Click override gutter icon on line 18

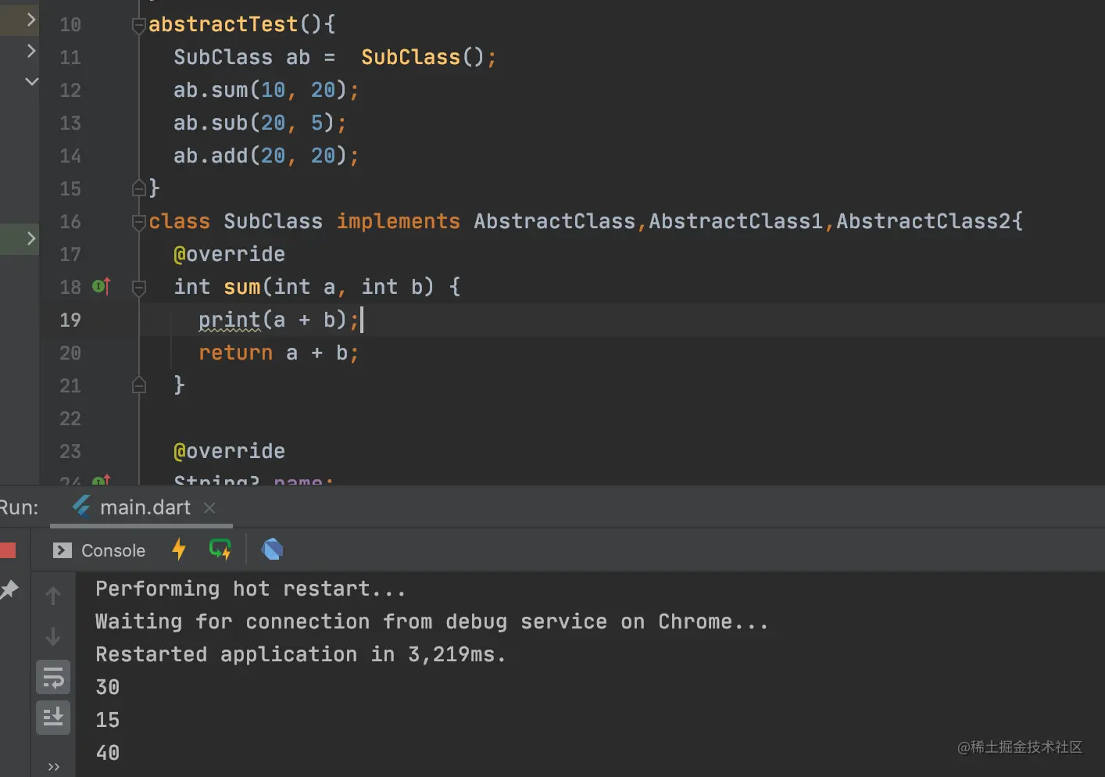[x=102, y=287]
